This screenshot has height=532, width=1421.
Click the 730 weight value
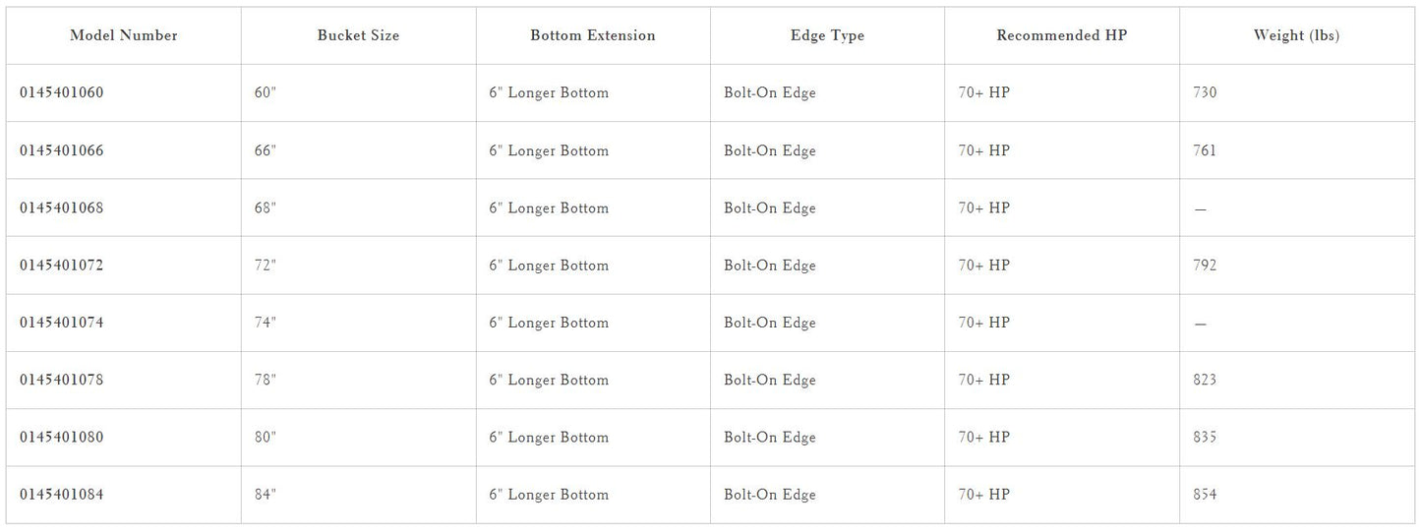[1205, 93]
